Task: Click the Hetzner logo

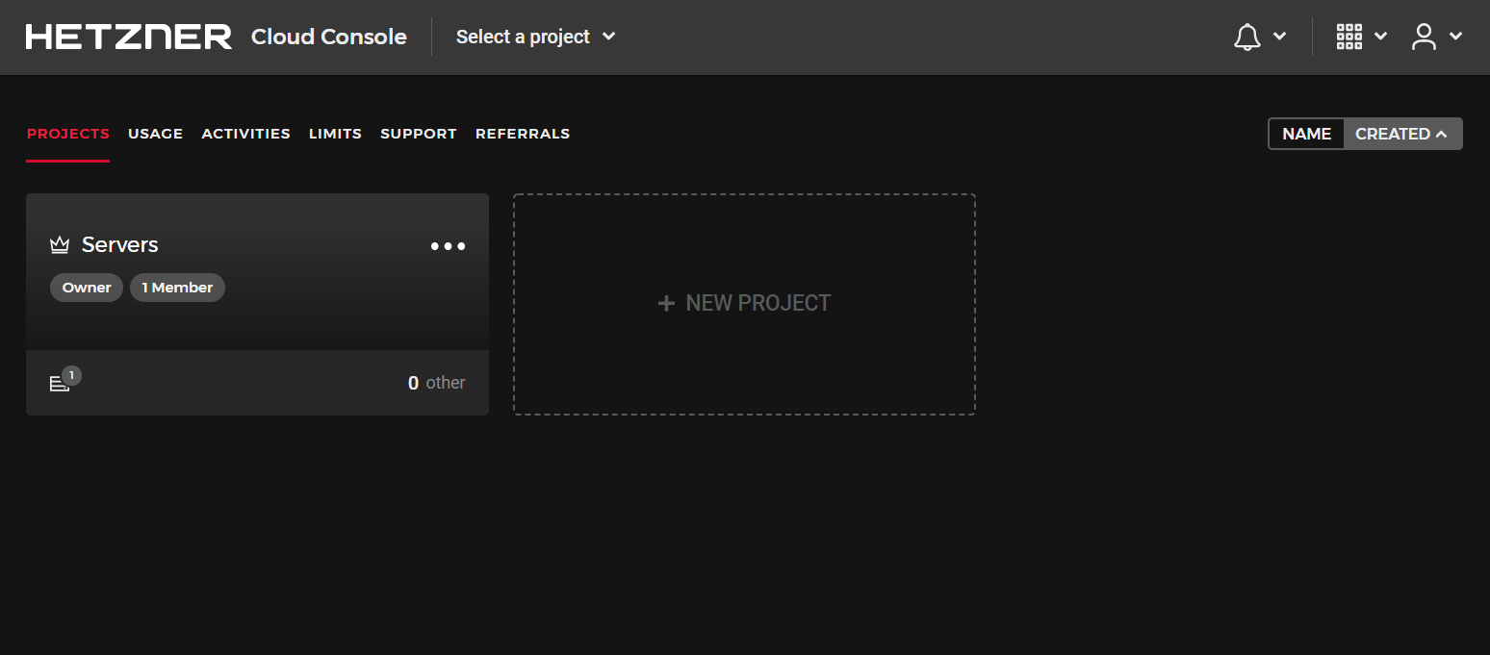Action: [x=129, y=37]
